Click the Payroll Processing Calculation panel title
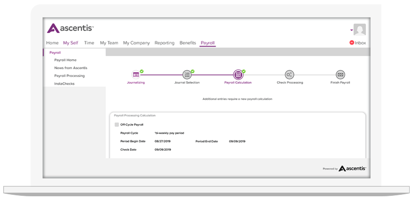415x201 pixels. (135, 116)
